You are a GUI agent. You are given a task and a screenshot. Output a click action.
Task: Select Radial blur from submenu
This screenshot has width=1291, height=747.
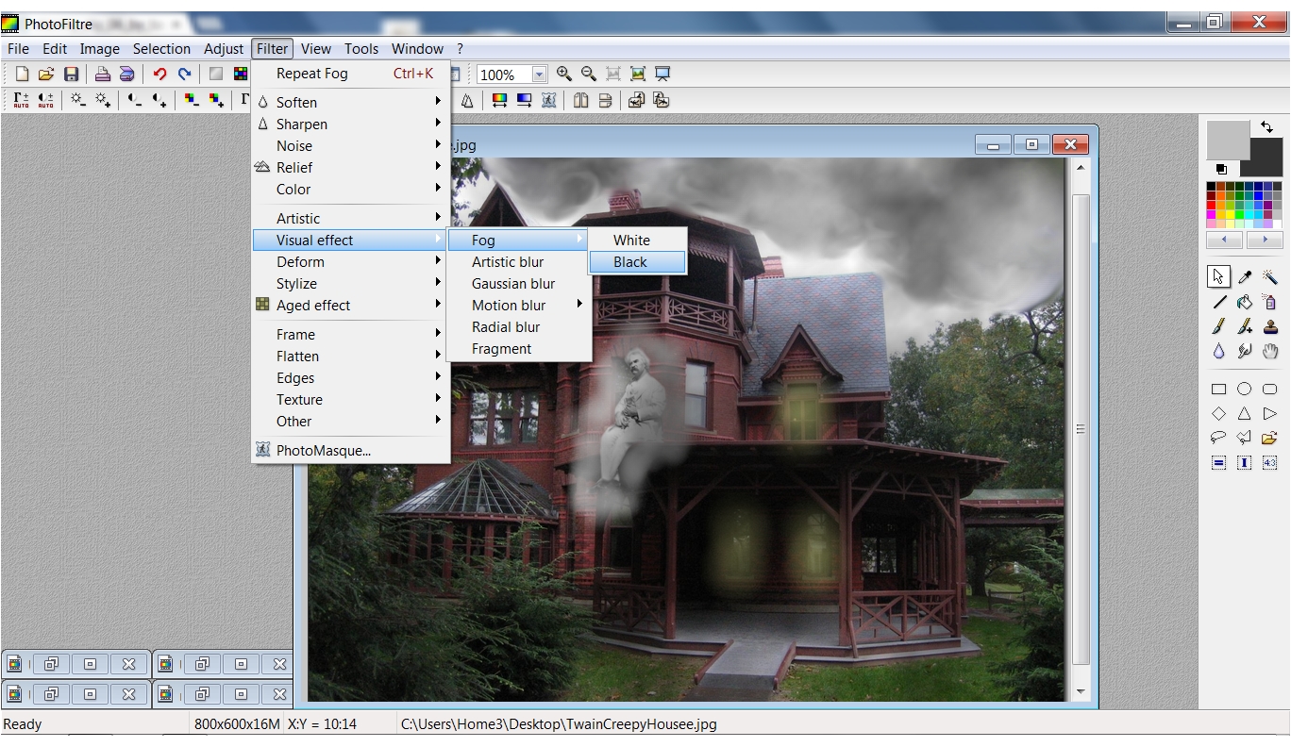pos(518,326)
